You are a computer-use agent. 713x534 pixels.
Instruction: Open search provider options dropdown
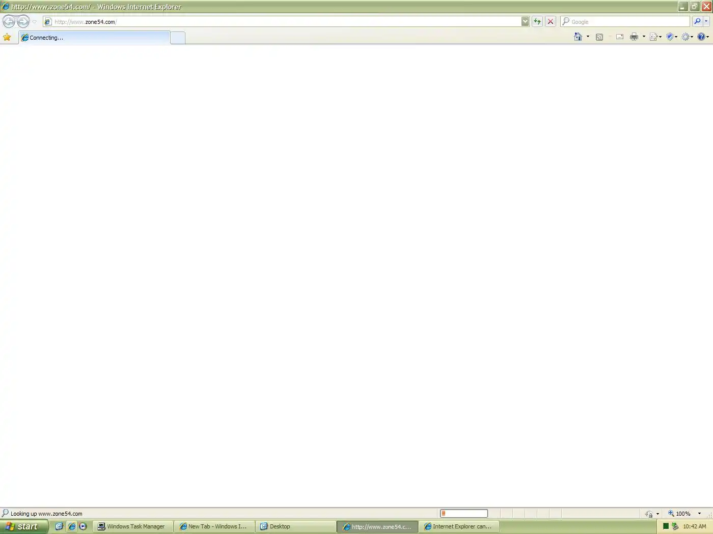click(706, 21)
